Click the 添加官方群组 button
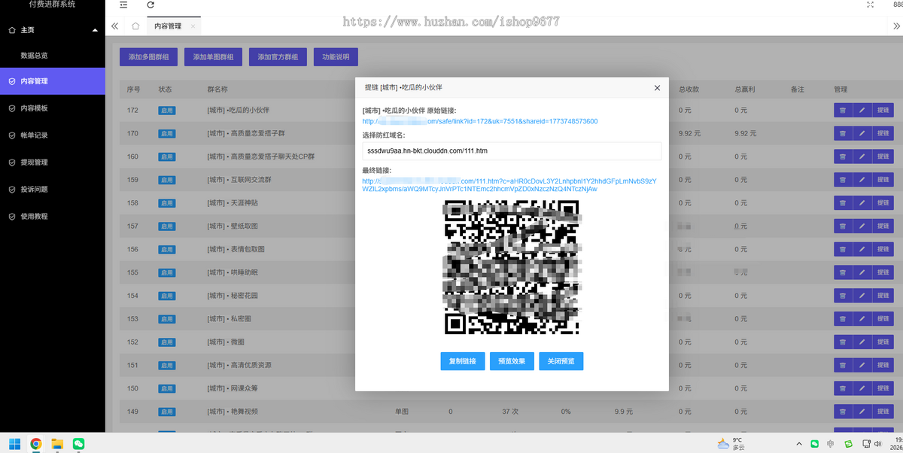 coord(278,57)
